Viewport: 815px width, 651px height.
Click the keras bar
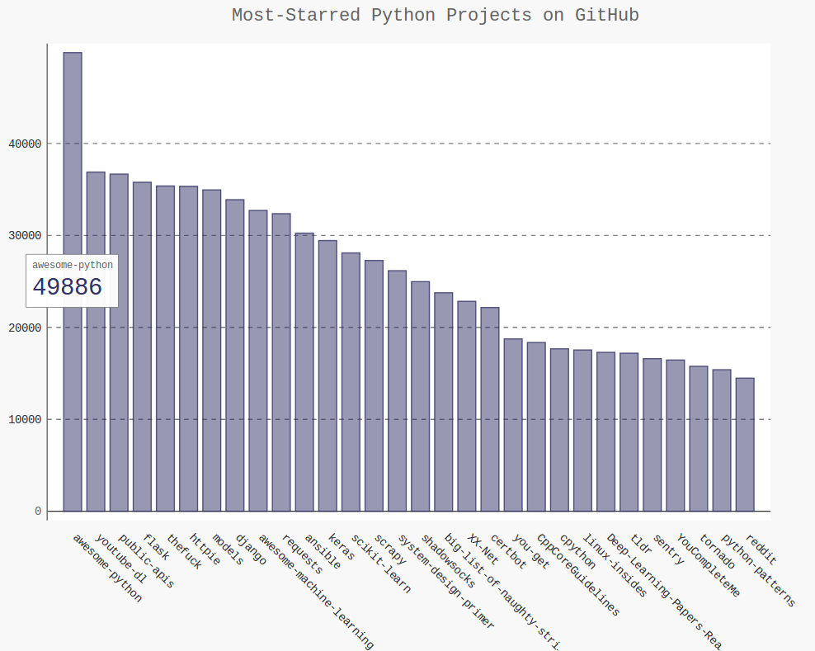(327, 375)
